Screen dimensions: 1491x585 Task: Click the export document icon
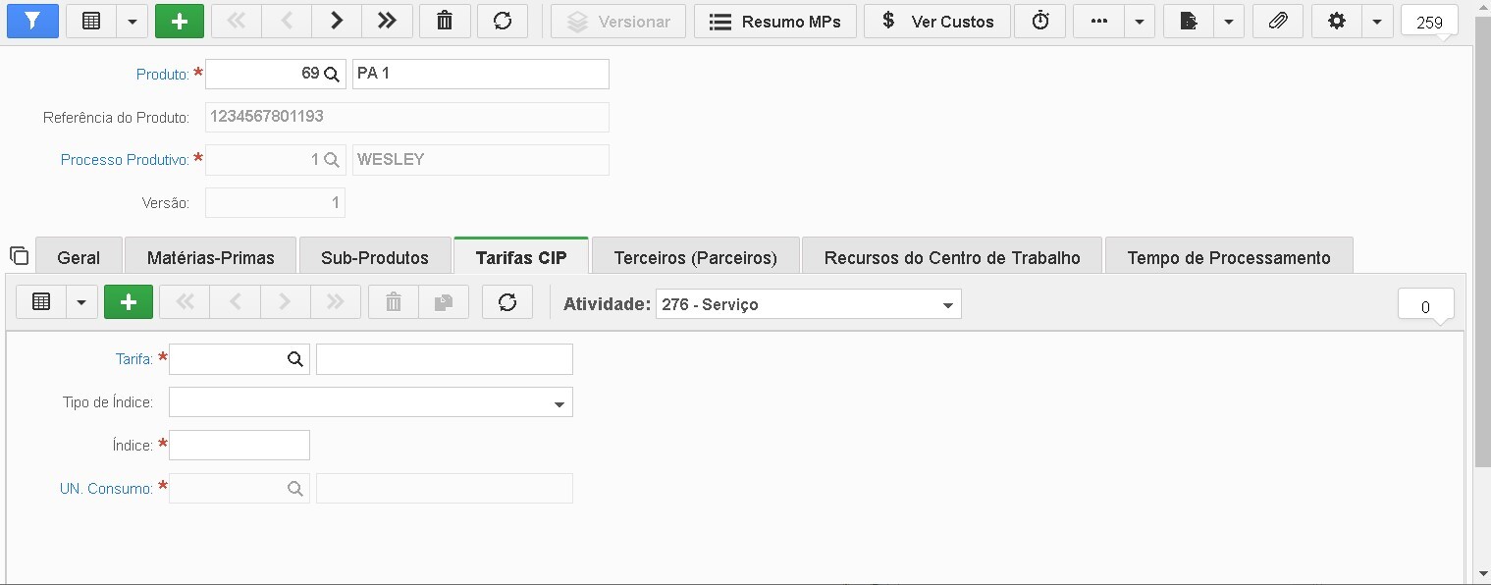tap(1189, 21)
